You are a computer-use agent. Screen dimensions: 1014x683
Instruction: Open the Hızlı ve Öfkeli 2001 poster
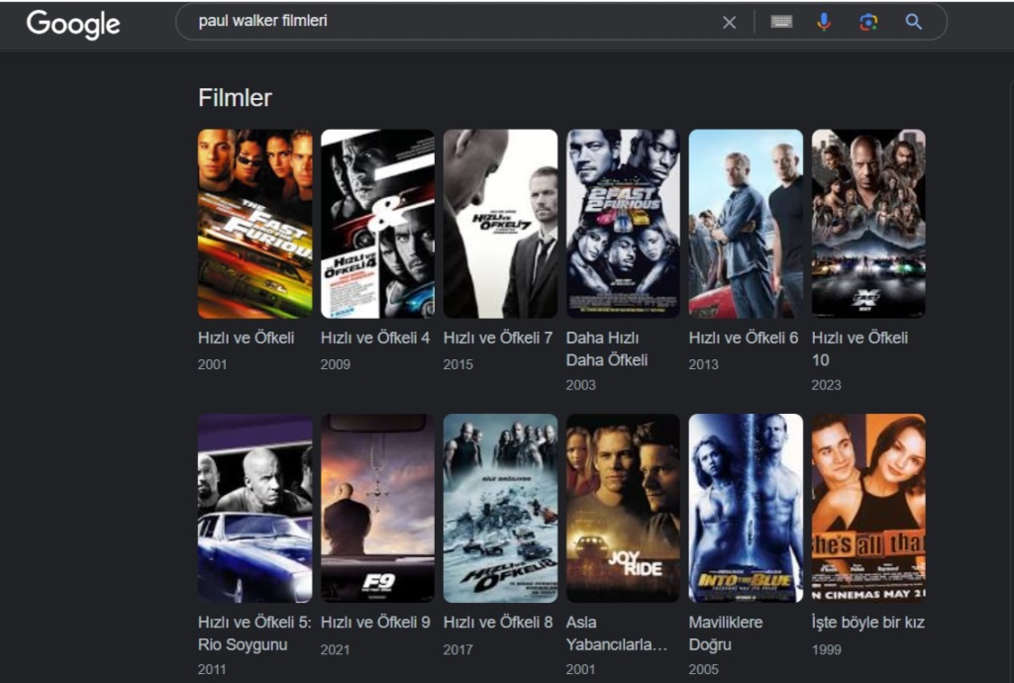[x=254, y=224]
